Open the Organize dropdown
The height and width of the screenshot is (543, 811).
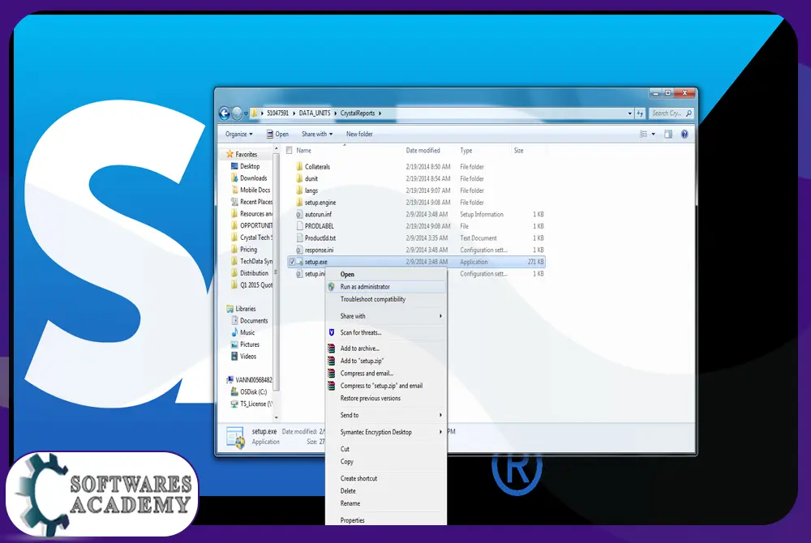pos(239,135)
